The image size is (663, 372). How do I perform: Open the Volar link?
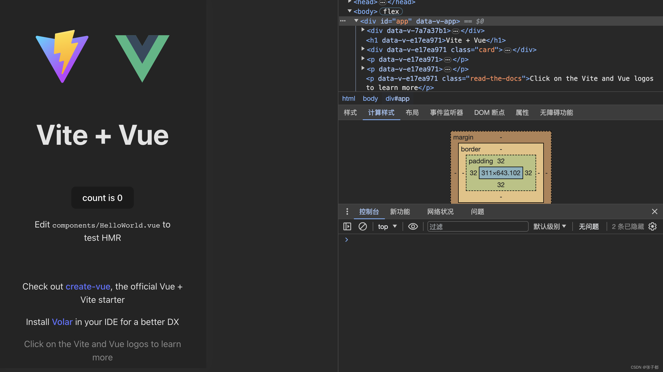(x=62, y=322)
